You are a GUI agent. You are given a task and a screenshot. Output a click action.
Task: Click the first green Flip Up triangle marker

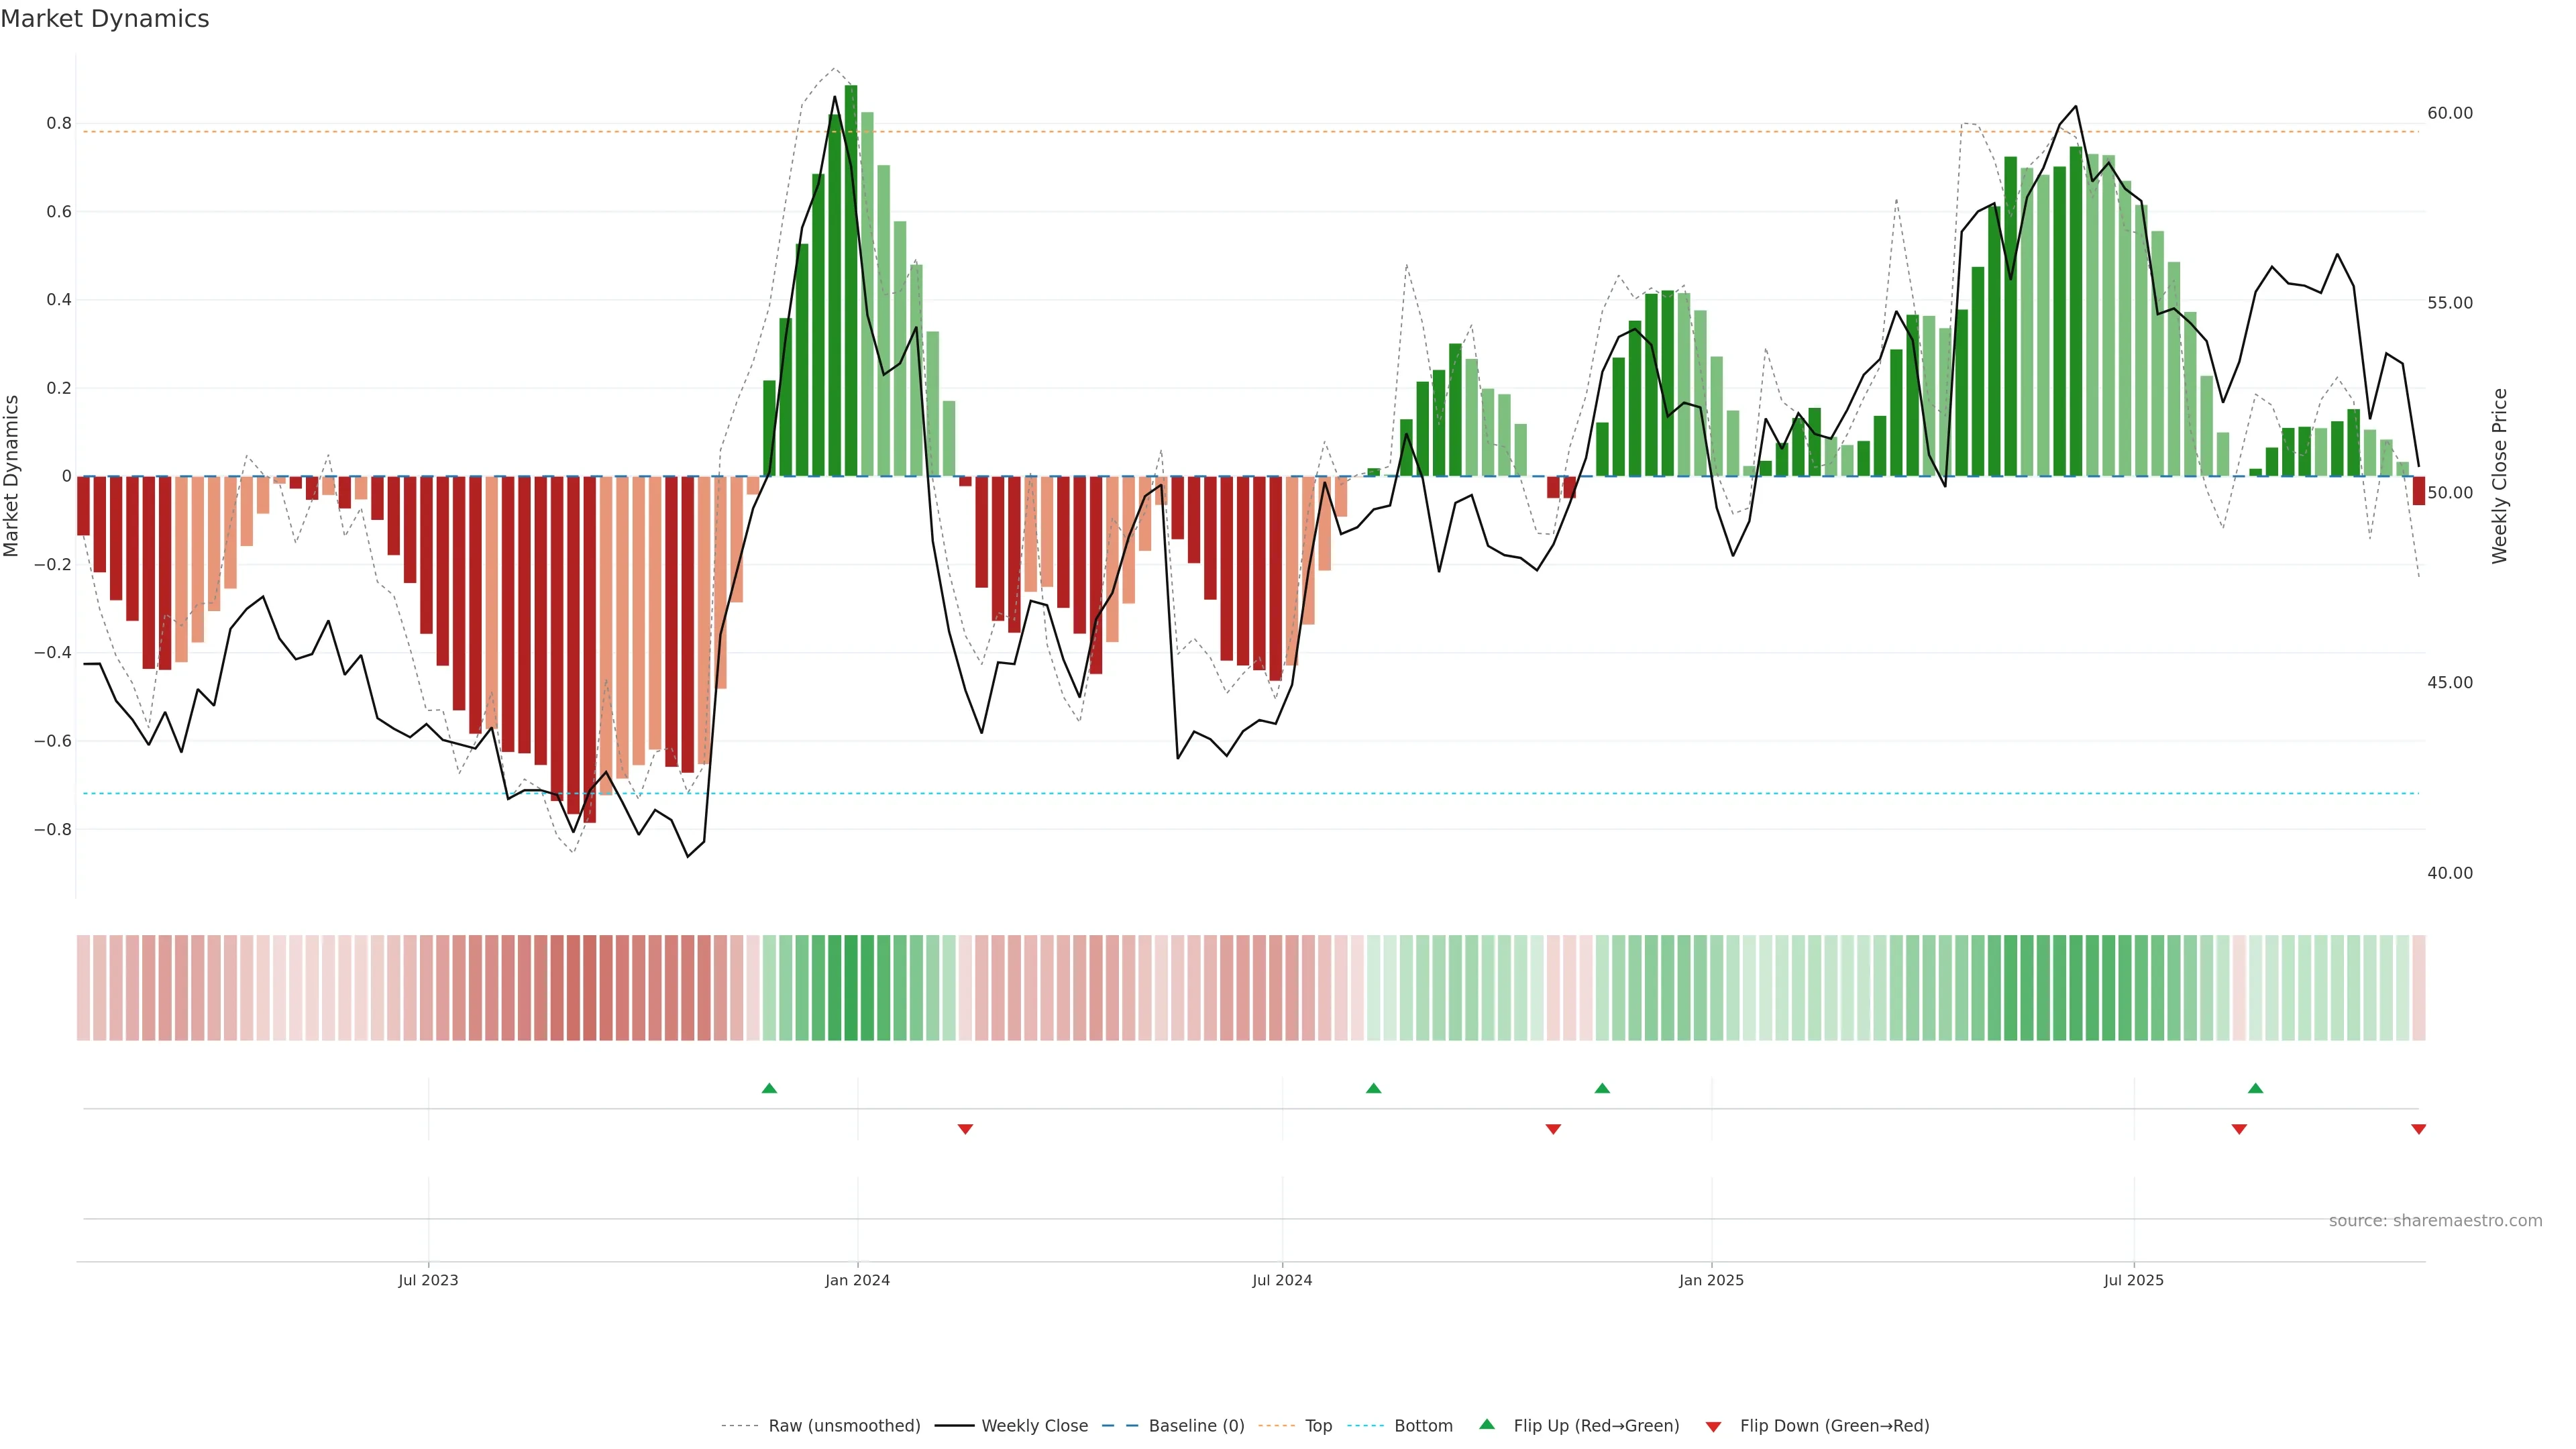769,1088
